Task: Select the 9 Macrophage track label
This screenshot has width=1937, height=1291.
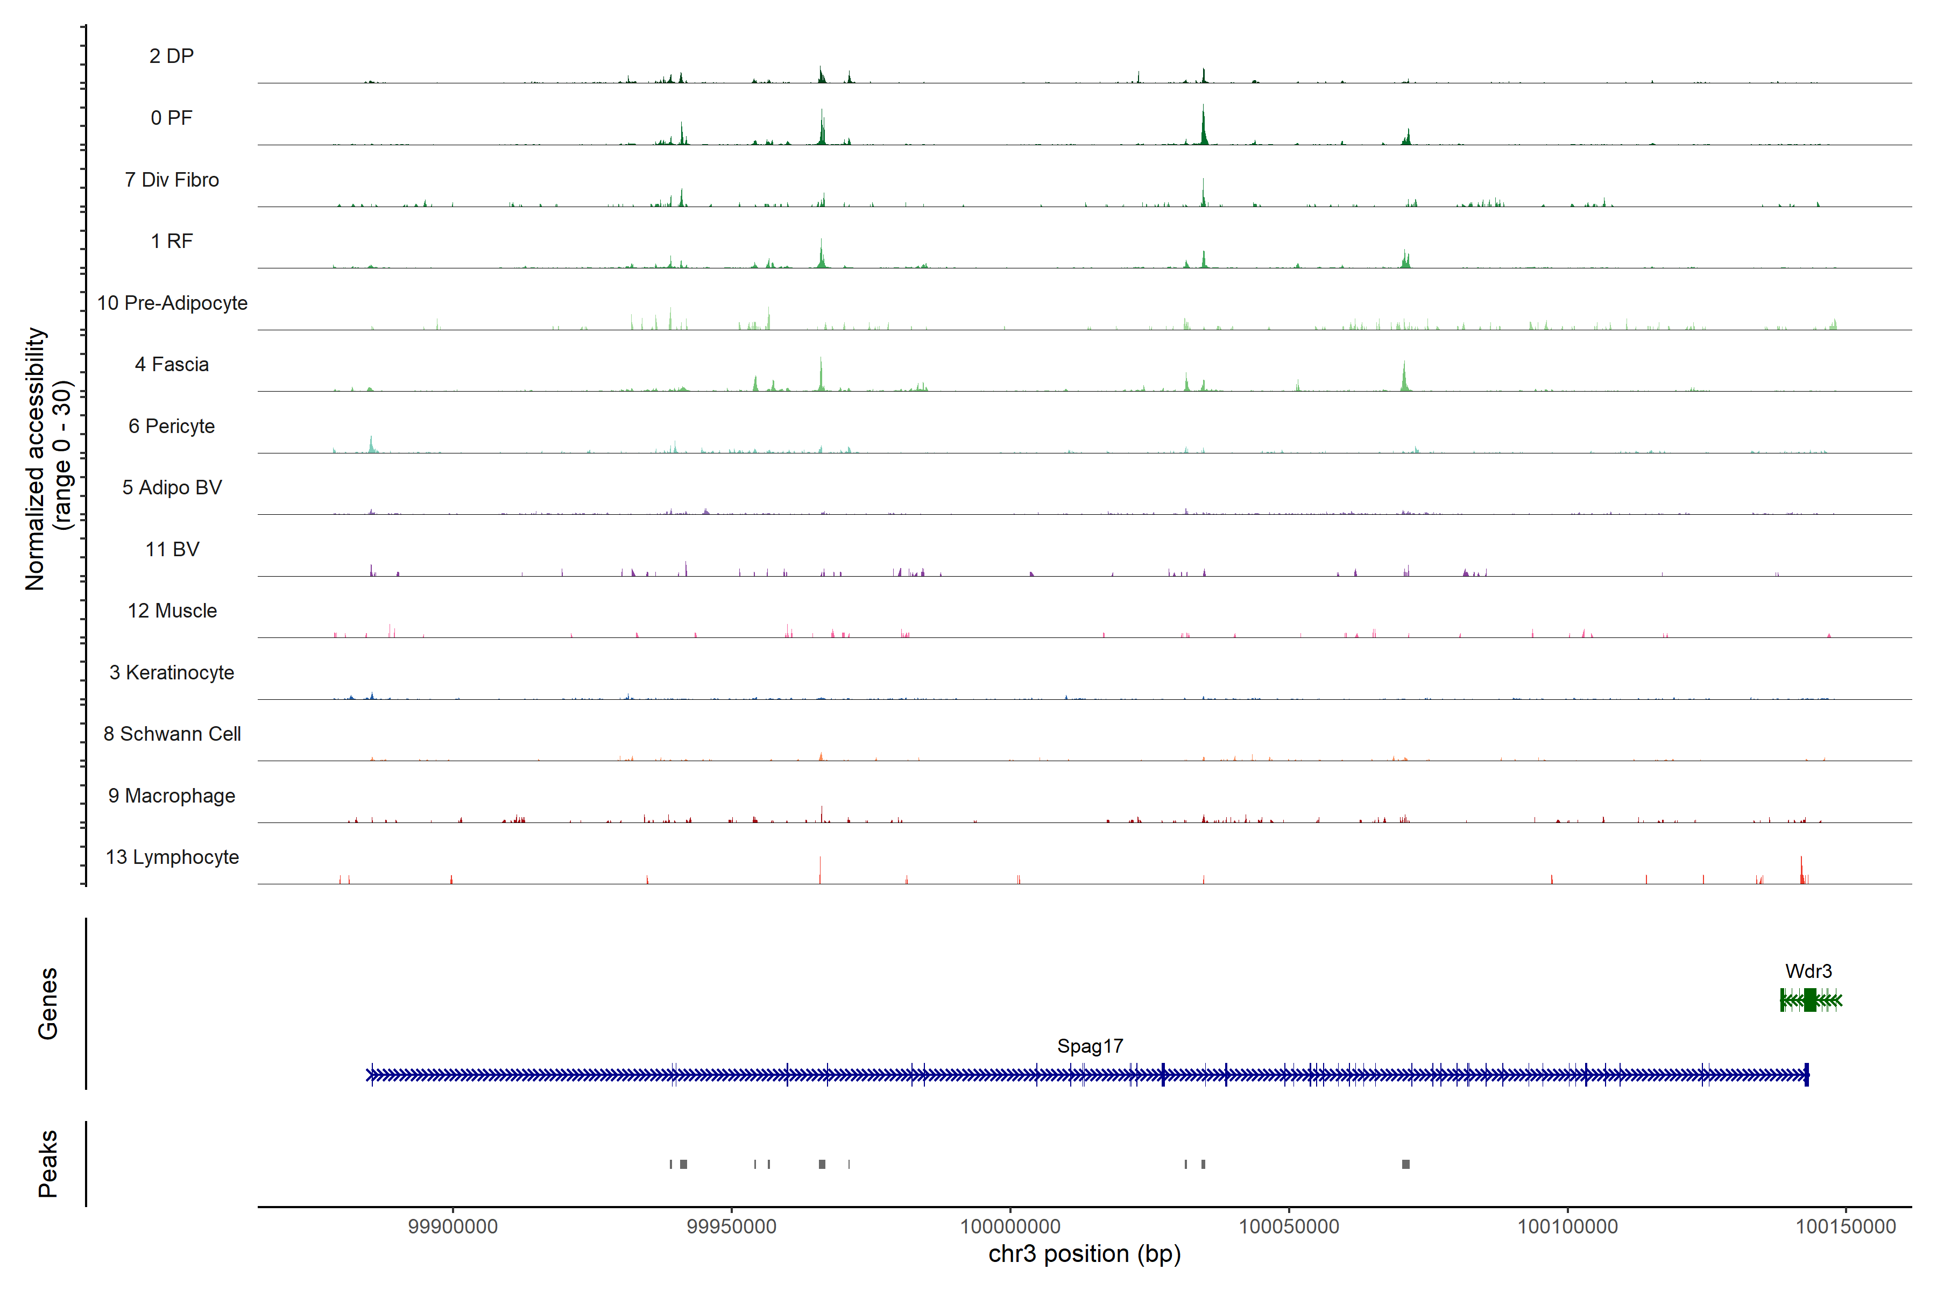Action: pyautogui.click(x=171, y=796)
